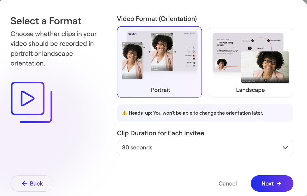This screenshot has height=196, width=307.
Task: Click the format description paragraph text
Action: pos(54,49)
